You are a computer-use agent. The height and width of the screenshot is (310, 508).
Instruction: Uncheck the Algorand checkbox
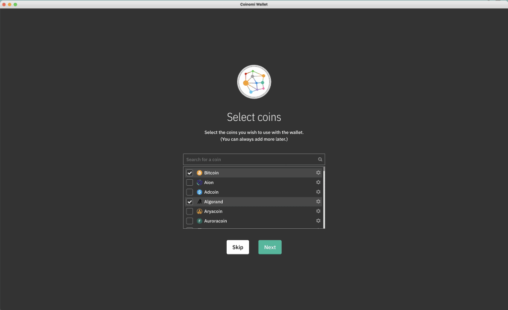[x=189, y=202]
